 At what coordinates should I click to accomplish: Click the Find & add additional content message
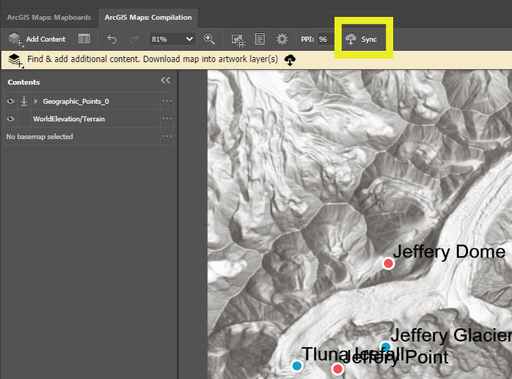click(x=153, y=59)
